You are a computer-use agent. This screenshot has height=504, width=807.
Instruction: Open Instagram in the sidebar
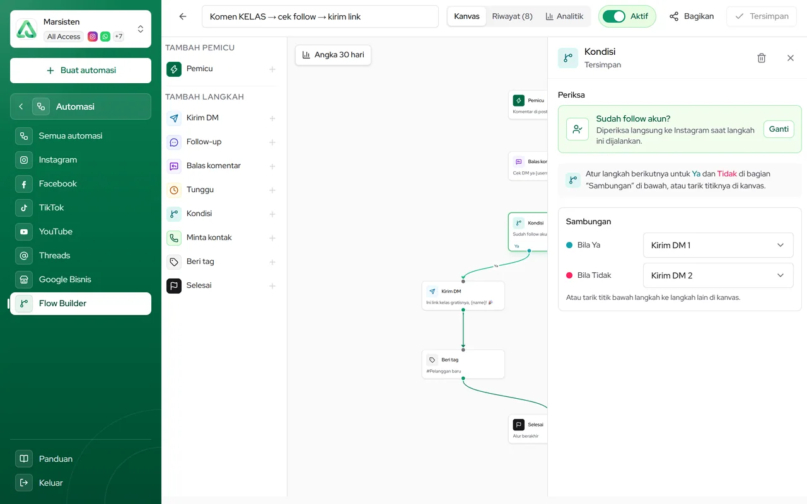coord(81,160)
